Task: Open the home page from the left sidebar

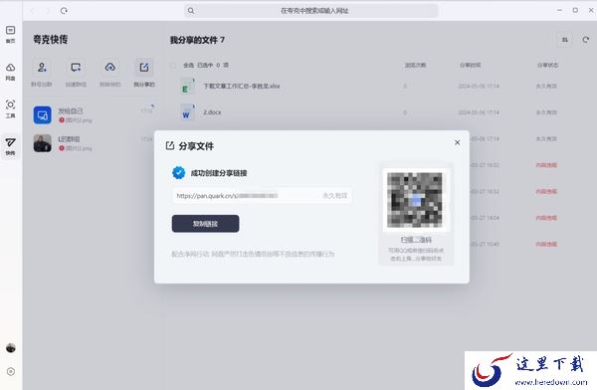Action: coord(11,34)
